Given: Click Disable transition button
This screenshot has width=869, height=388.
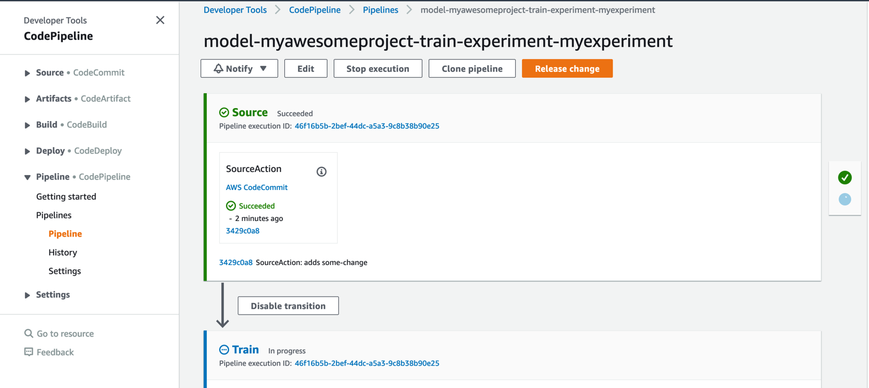Looking at the screenshot, I should click(x=288, y=306).
